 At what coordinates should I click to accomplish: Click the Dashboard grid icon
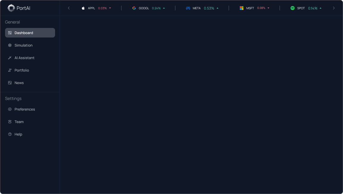point(10,33)
